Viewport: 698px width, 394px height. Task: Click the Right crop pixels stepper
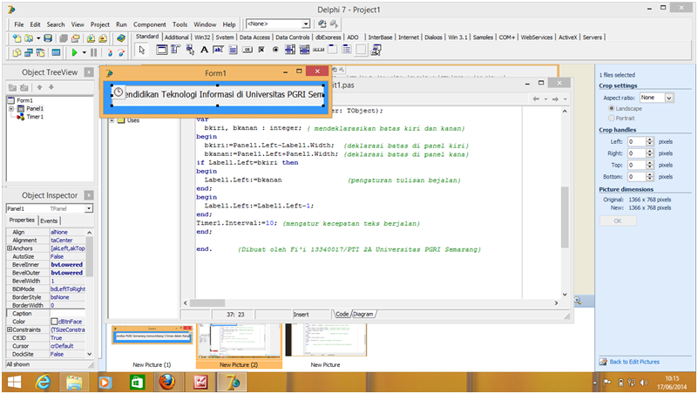pos(649,153)
